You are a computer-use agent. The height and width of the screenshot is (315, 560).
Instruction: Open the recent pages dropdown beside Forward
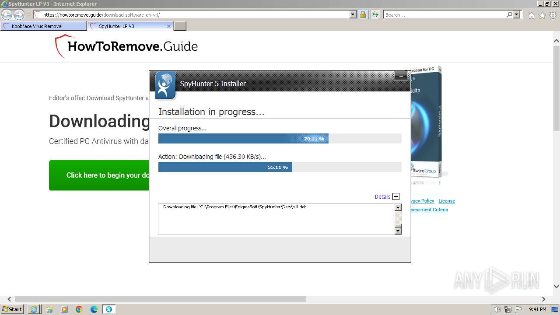pyautogui.click(x=28, y=15)
